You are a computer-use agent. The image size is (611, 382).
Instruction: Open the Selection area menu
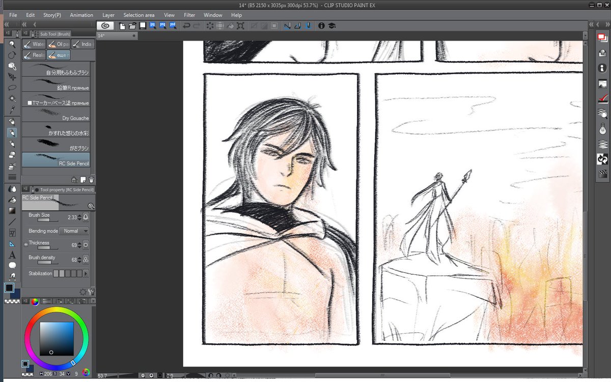(139, 15)
